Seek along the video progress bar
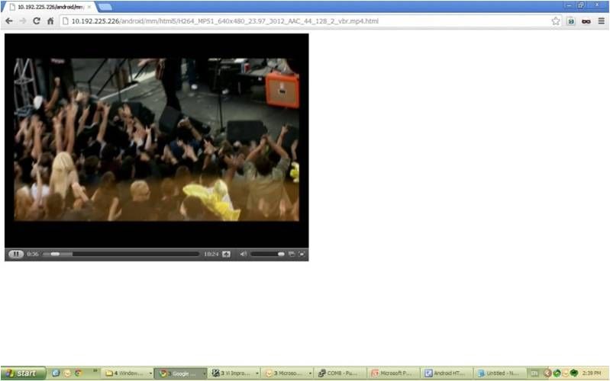The image size is (610, 381). 121,254
